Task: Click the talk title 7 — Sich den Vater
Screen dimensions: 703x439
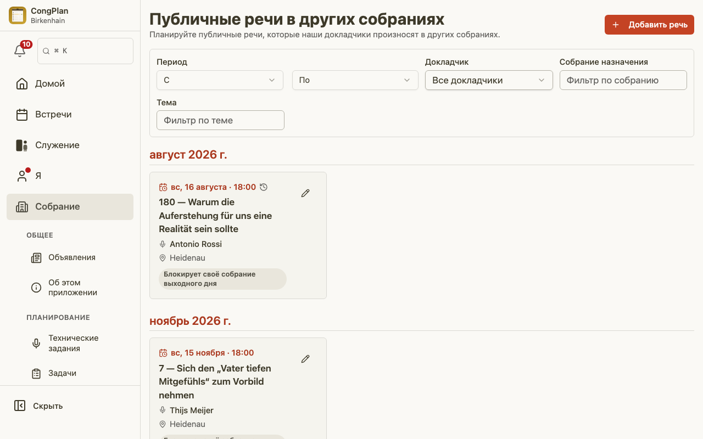Action: (215, 381)
